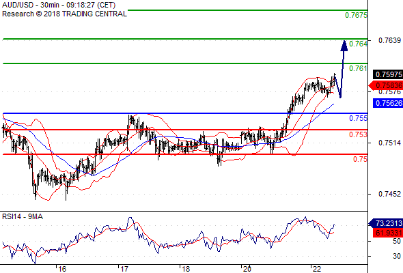Screen dimensions: 403x273
Task: Click the RSI 50 level label
Action: click(x=397, y=241)
